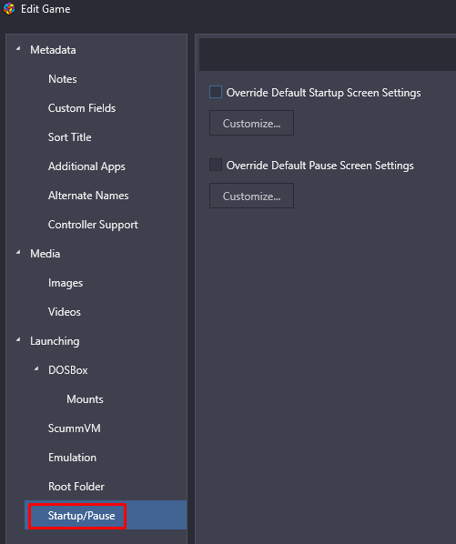Open Controller Support page
456x544 pixels.
[x=93, y=225]
